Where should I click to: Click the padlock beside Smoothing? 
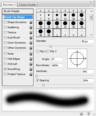tap(31, 69)
